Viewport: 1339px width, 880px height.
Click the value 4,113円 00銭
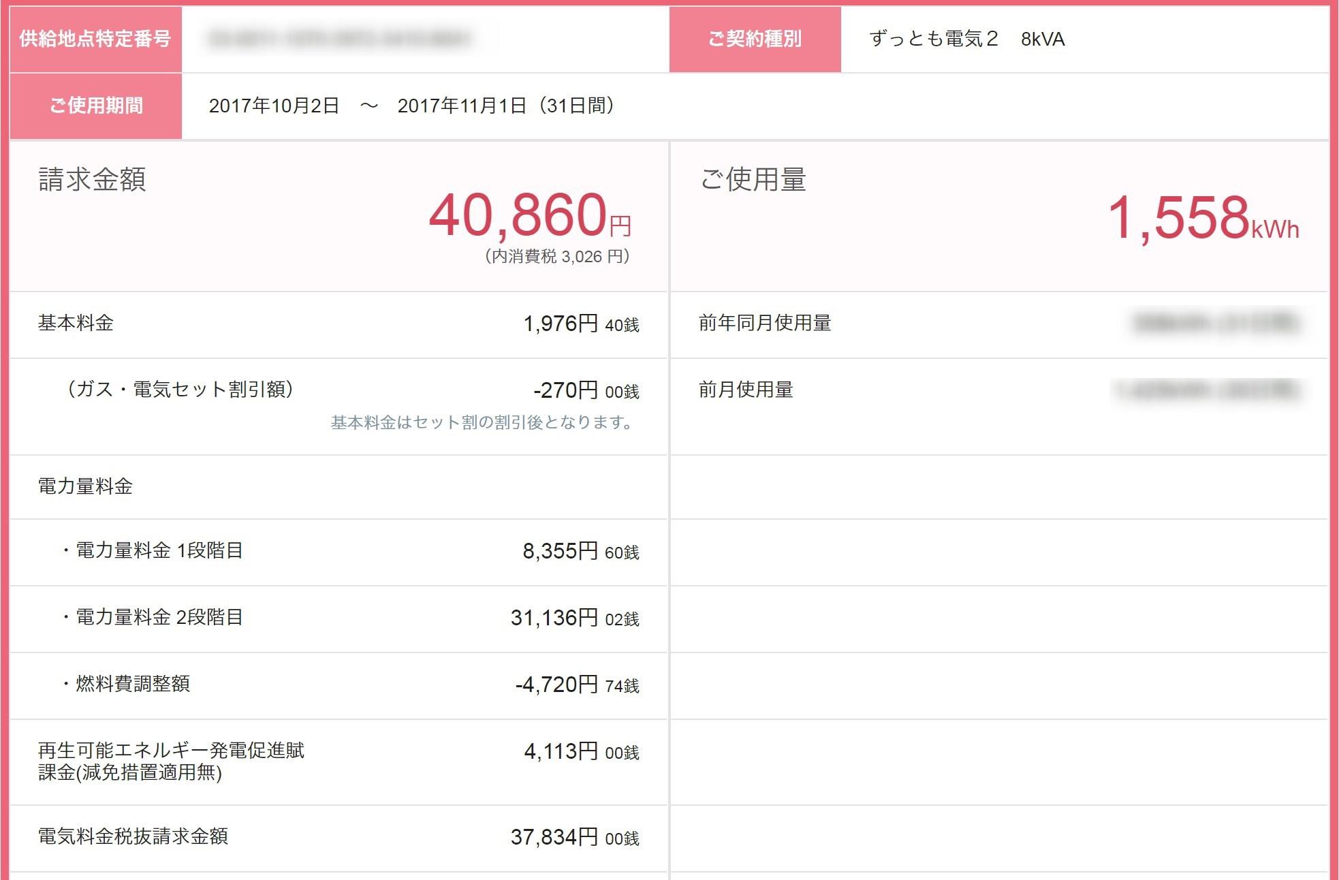tap(582, 751)
